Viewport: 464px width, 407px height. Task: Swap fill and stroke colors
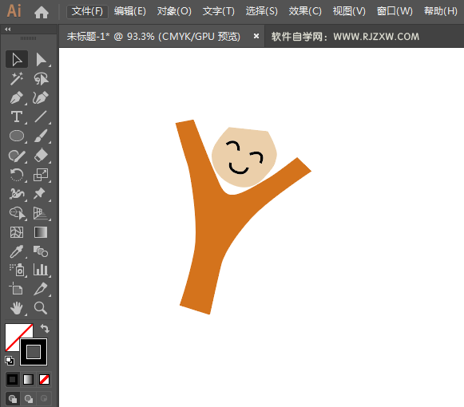click(x=45, y=329)
